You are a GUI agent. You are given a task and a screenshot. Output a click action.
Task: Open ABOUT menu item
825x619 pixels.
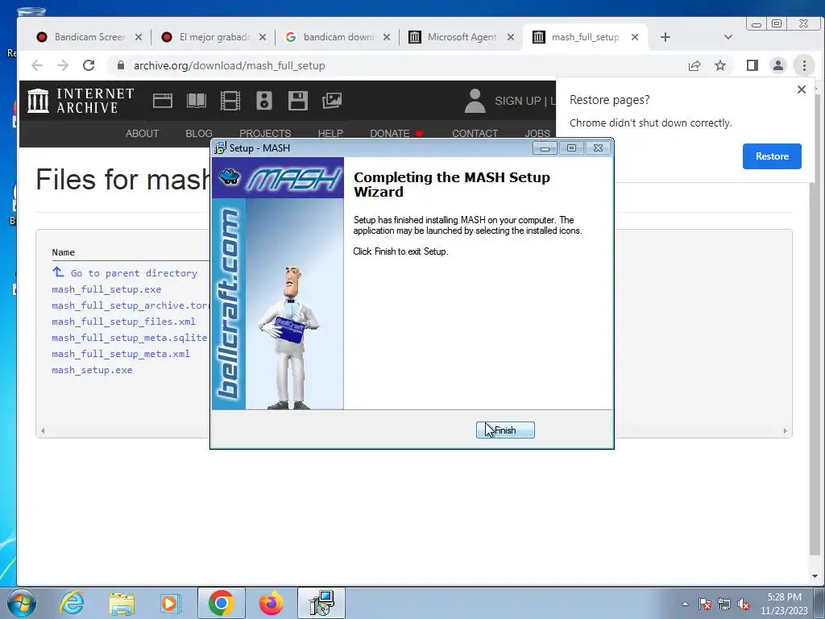(142, 133)
